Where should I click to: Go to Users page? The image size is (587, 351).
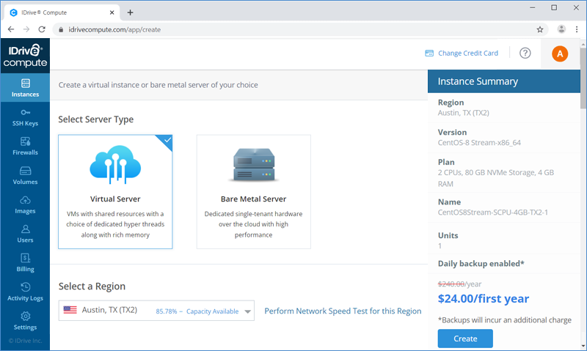point(25,234)
